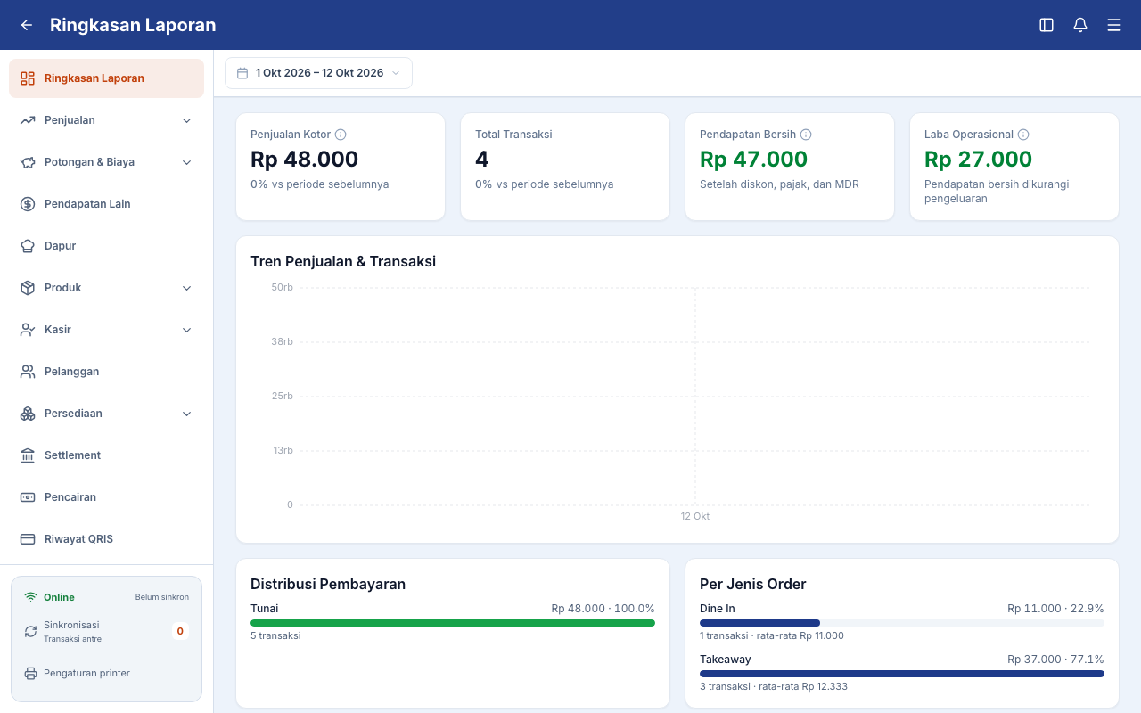Open notifications bell icon
1141x713 pixels.
(1080, 25)
